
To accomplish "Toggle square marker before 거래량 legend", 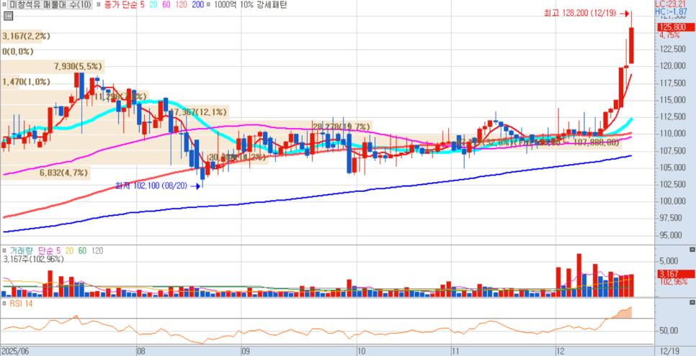I will coord(4,251).
